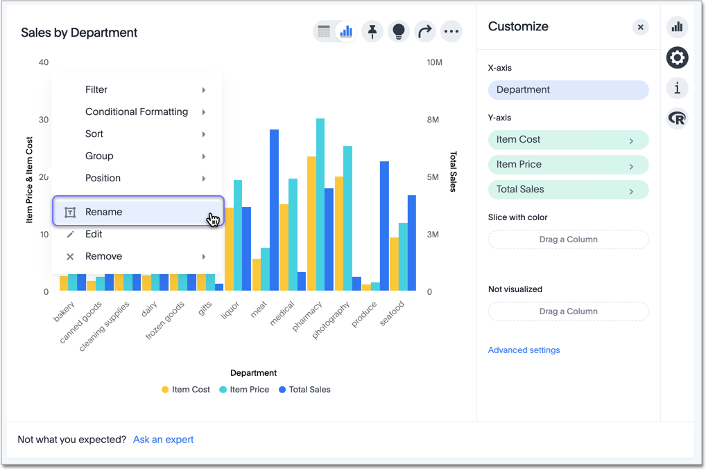Viewport: 706px width, 470px height.
Task: Click the share arrow icon
Action: pos(425,31)
